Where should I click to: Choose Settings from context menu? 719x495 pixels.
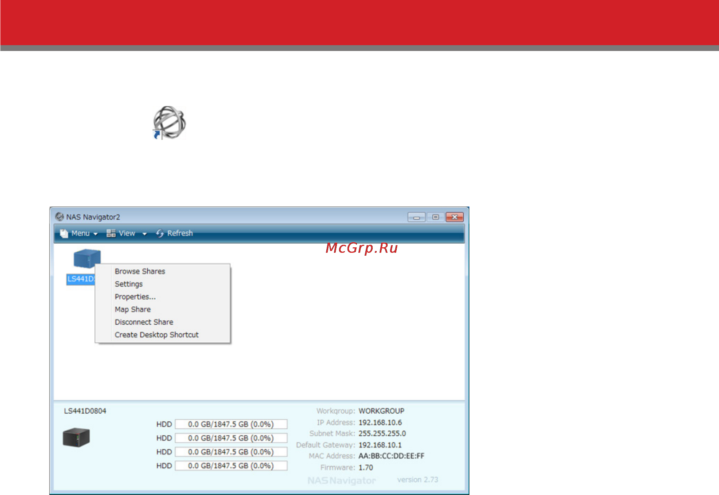click(129, 284)
